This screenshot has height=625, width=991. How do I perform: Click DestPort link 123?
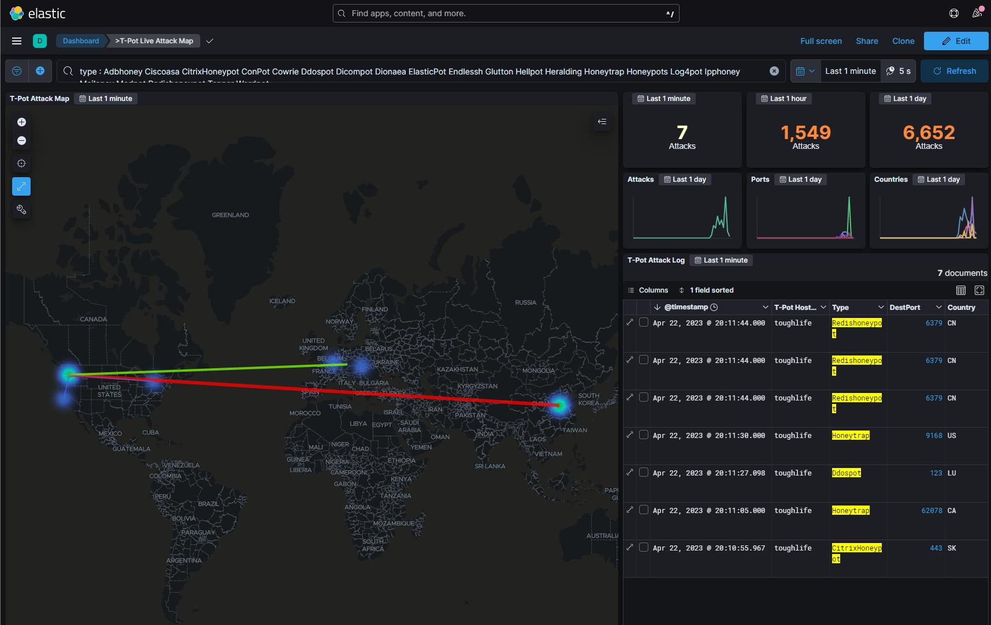(936, 473)
